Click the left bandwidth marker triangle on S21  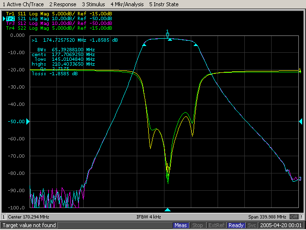pos(145,44)
